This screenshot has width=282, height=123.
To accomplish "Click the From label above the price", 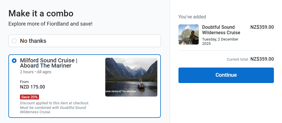I will pyautogui.click(x=24, y=82).
